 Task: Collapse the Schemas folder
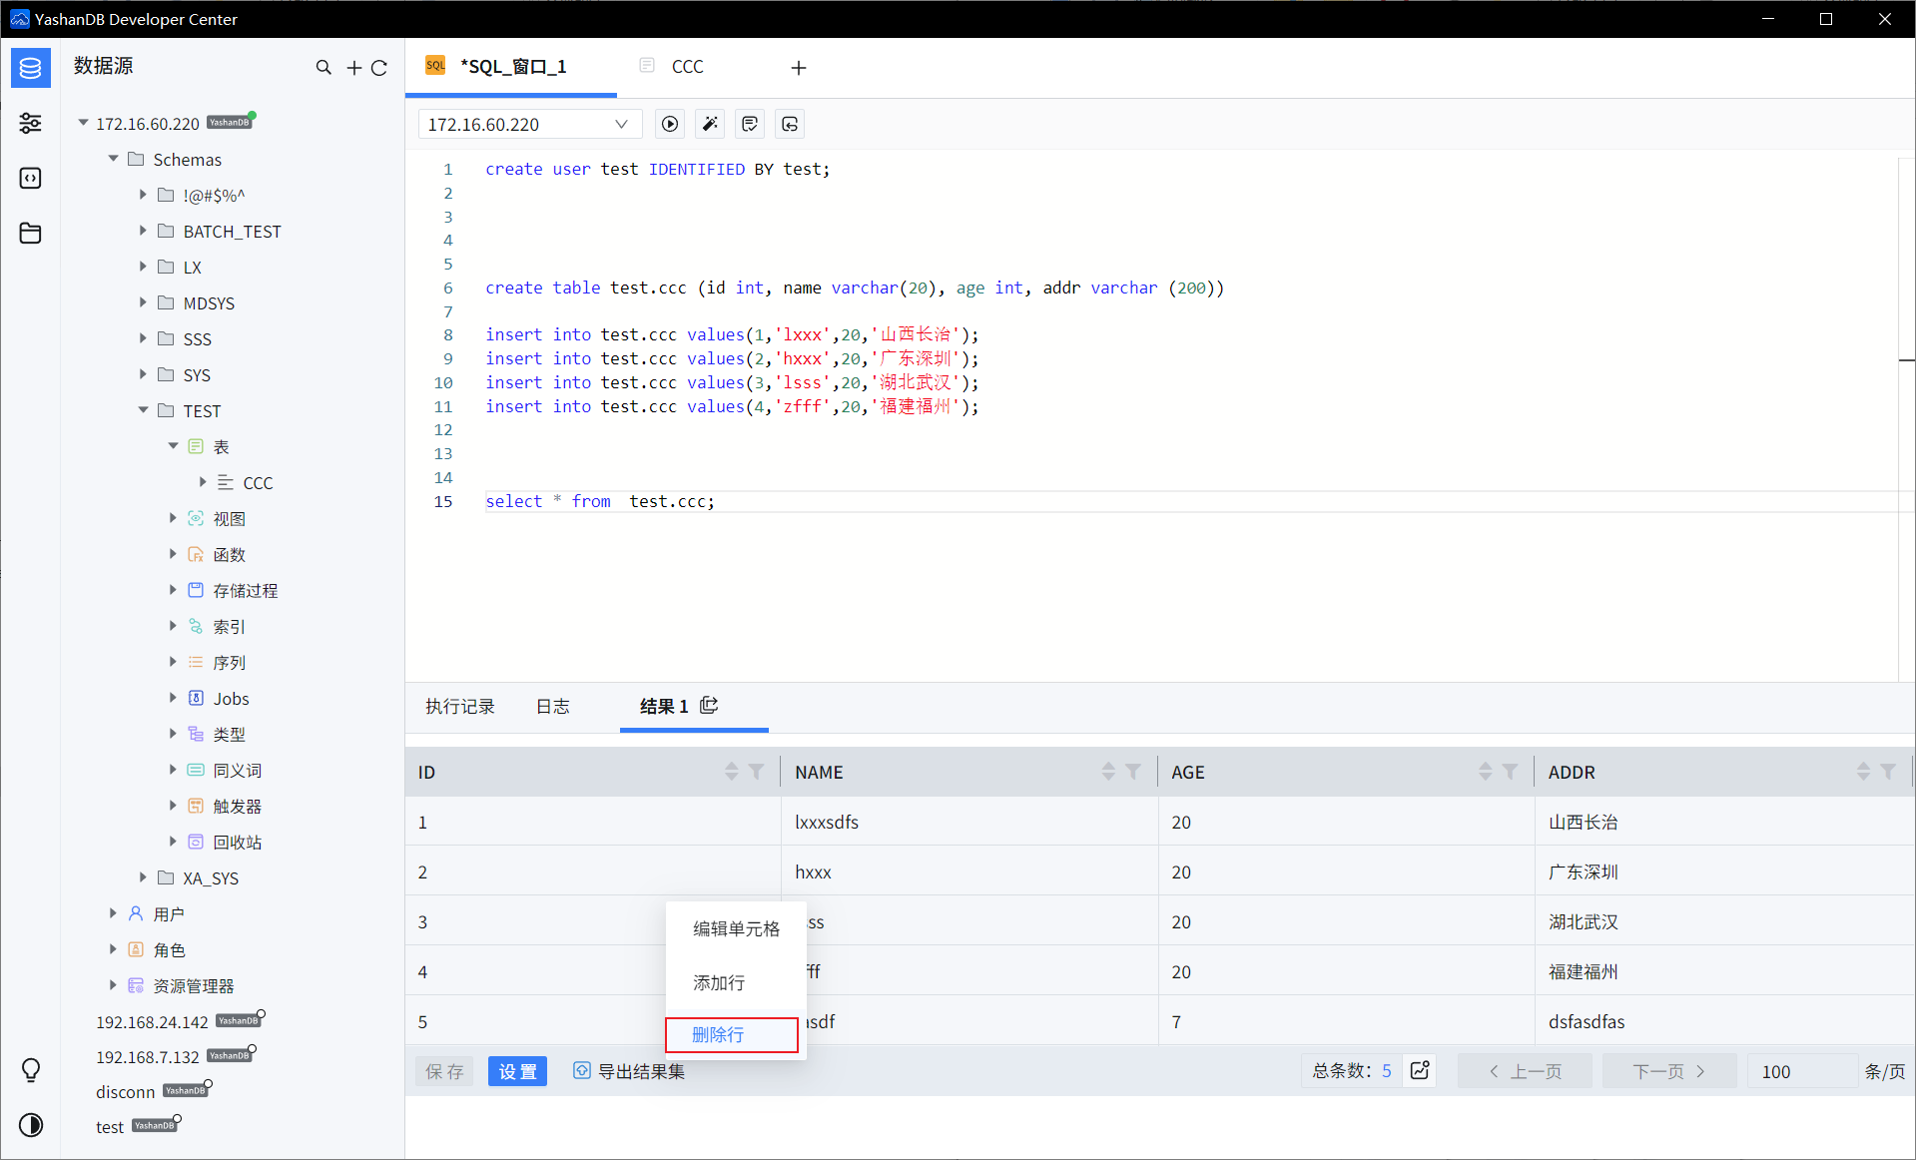coord(113,159)
